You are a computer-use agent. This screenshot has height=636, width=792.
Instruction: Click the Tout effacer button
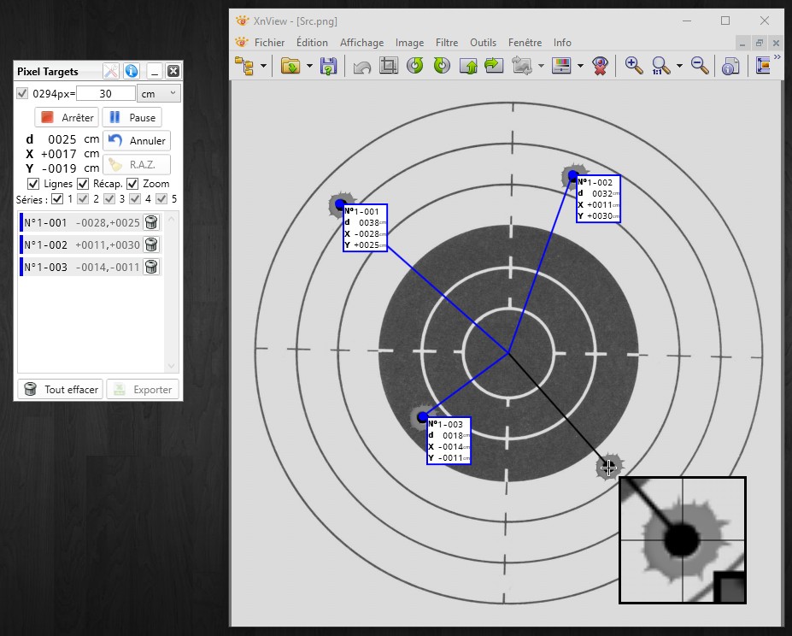[61, 389]
